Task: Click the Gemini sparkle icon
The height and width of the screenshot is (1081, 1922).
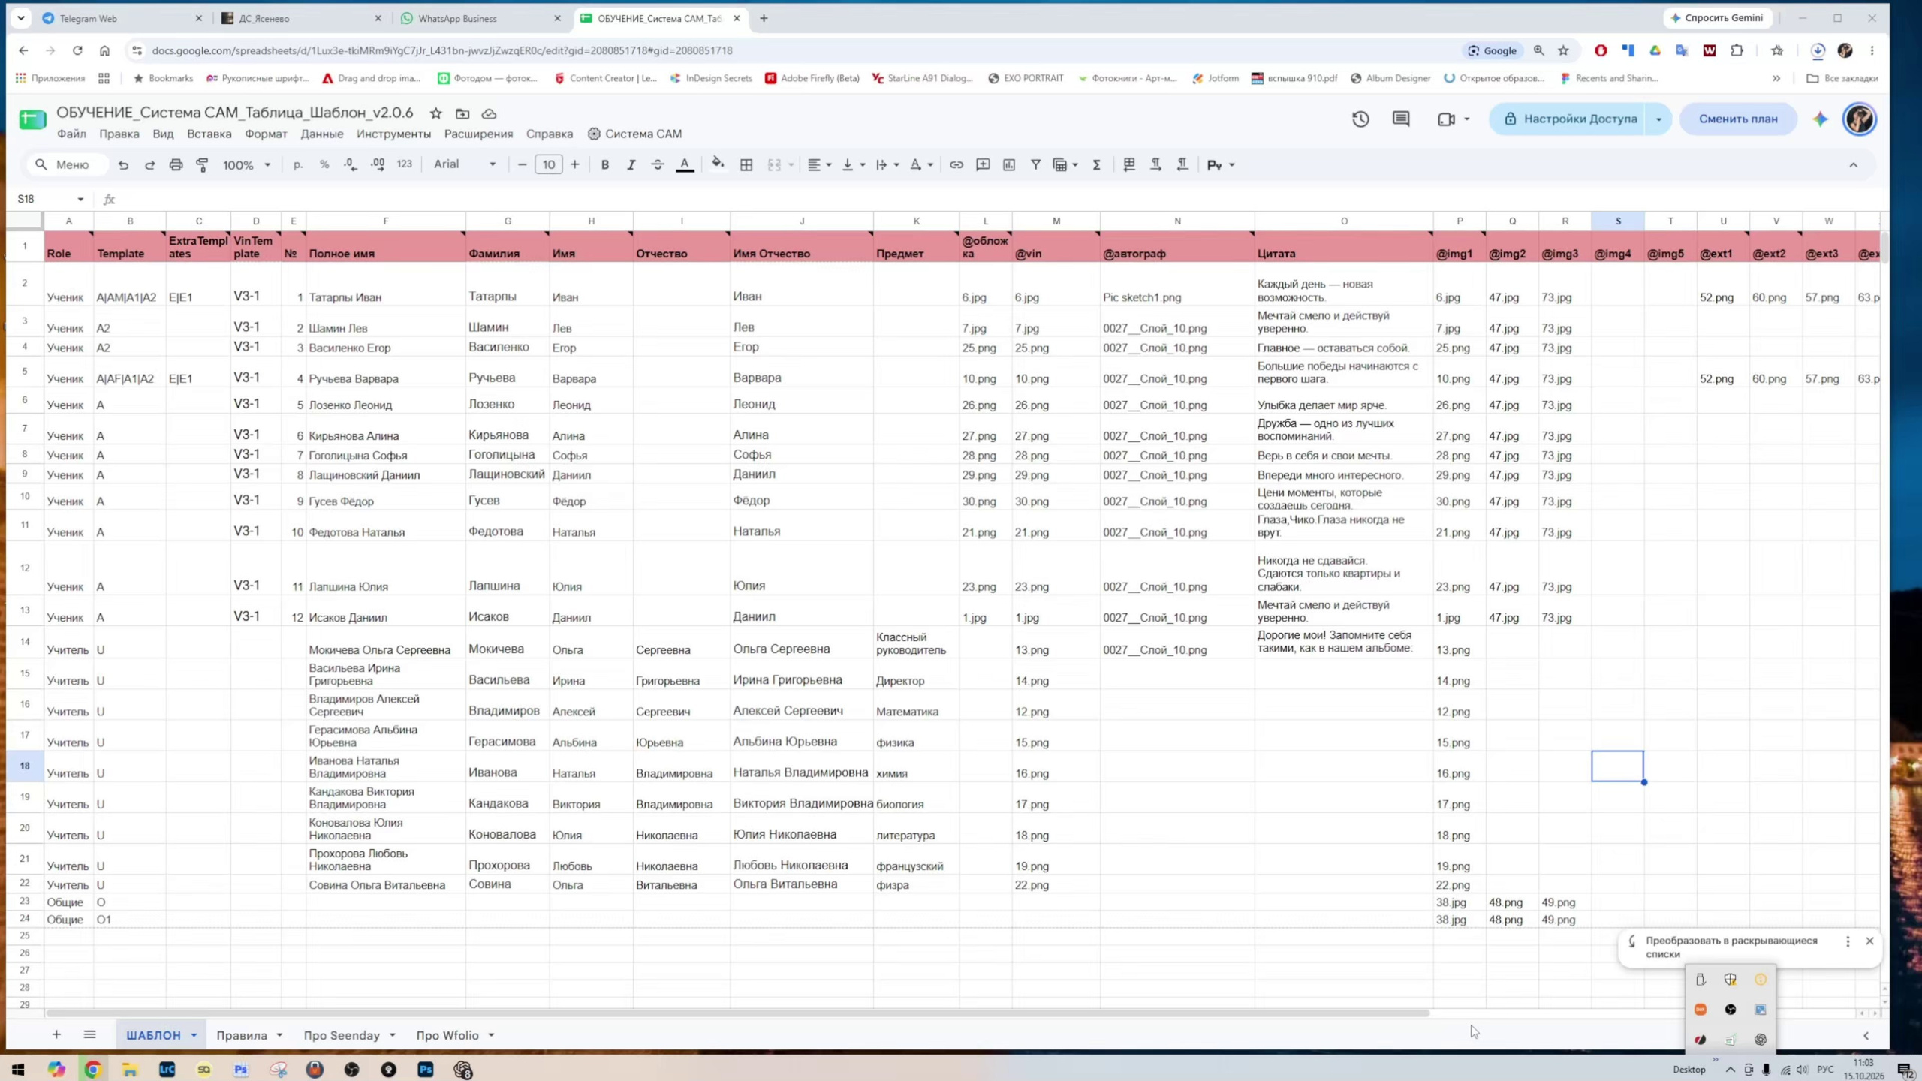Action: pos(1820,119)
